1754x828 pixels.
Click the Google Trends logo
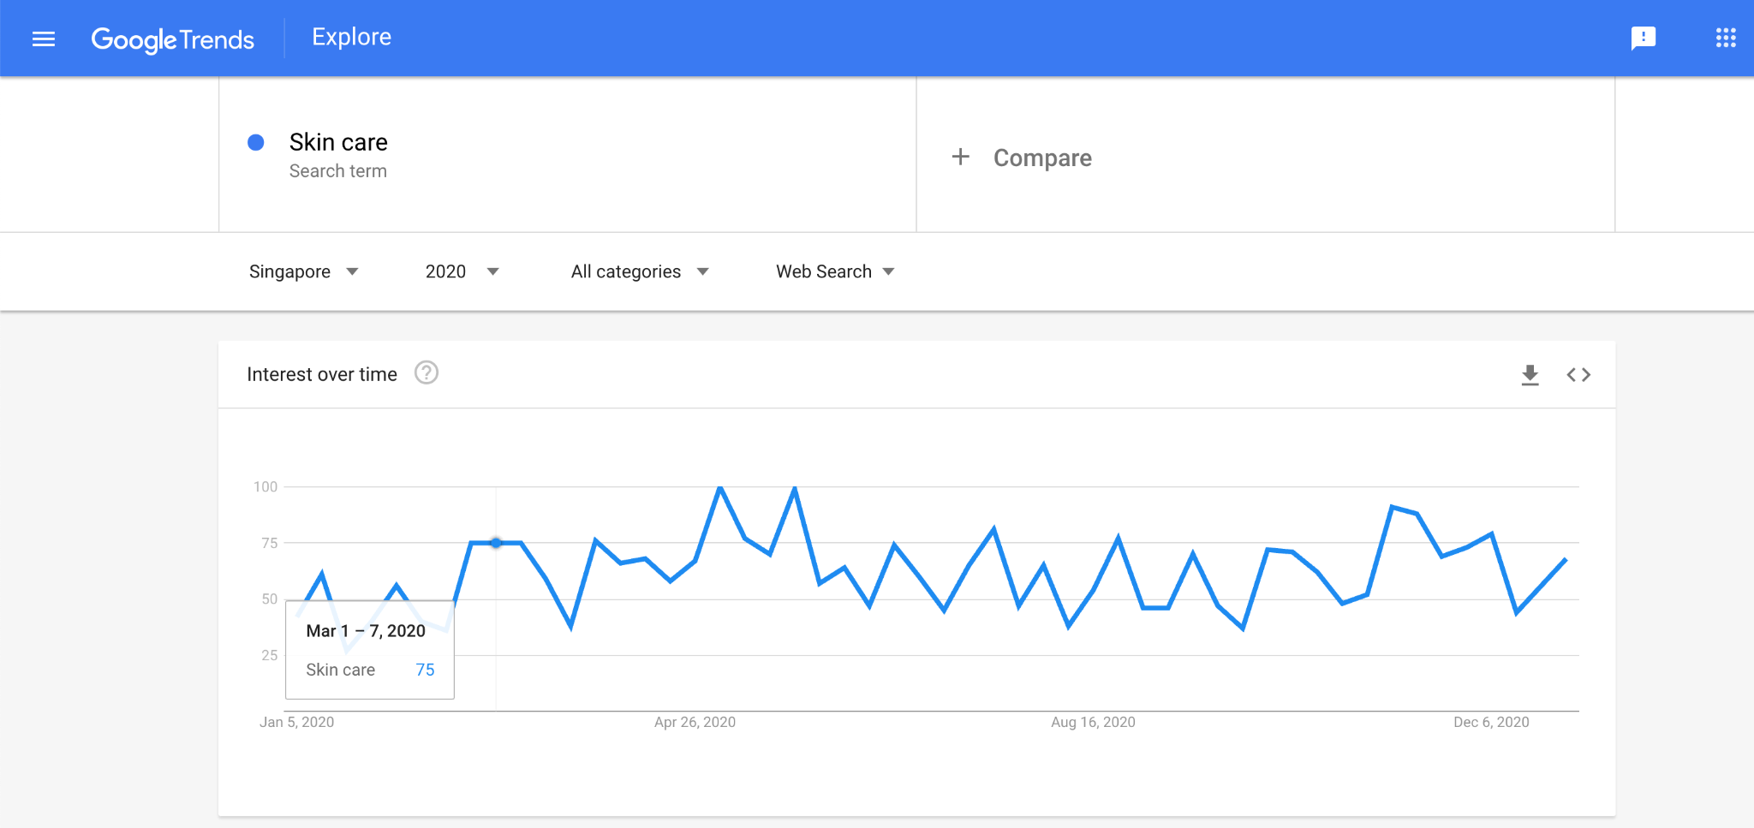click(172, 39)
